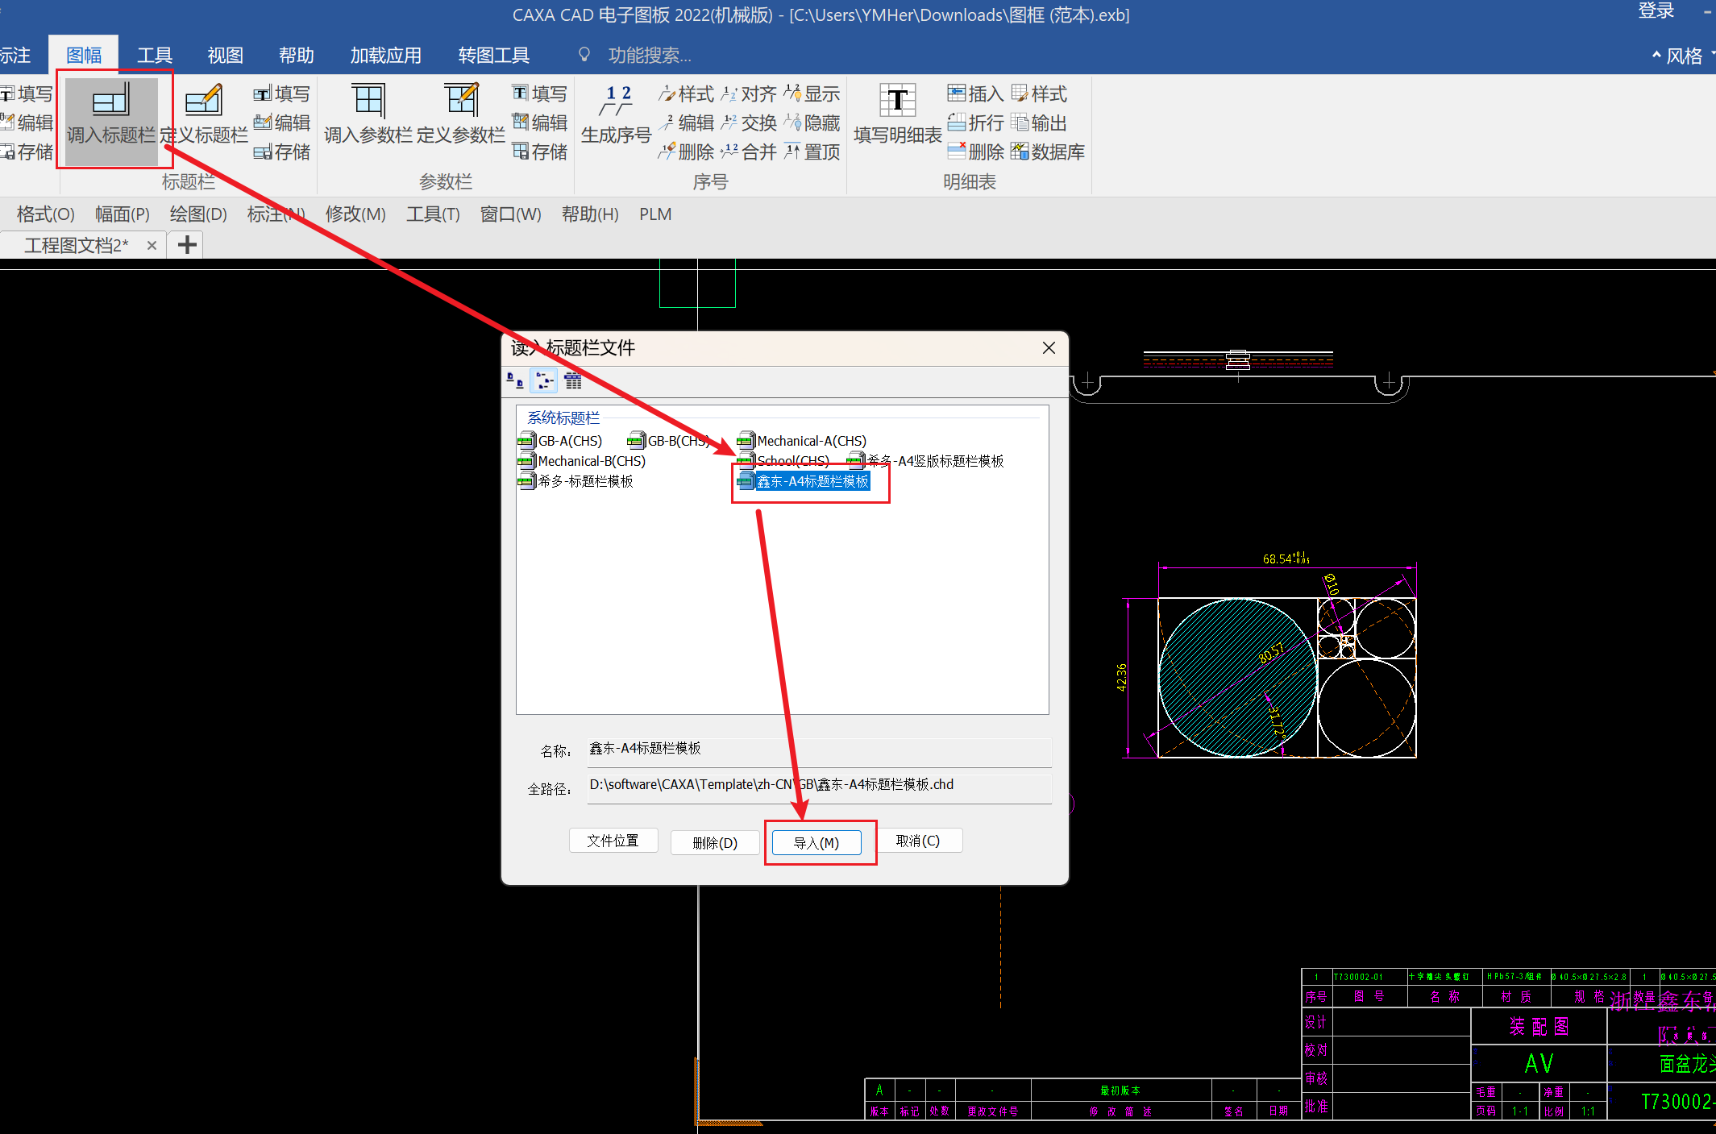Open the 风格 style dropdown
Image resolution: width=1716 pixels, height=1134 pixels.
coord(1683,56)
